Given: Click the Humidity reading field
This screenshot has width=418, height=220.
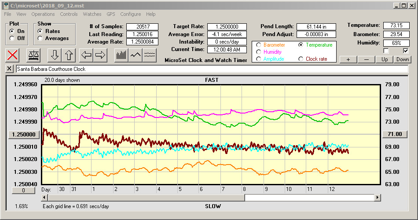Looking at the screenshot, I should [396, 43].
